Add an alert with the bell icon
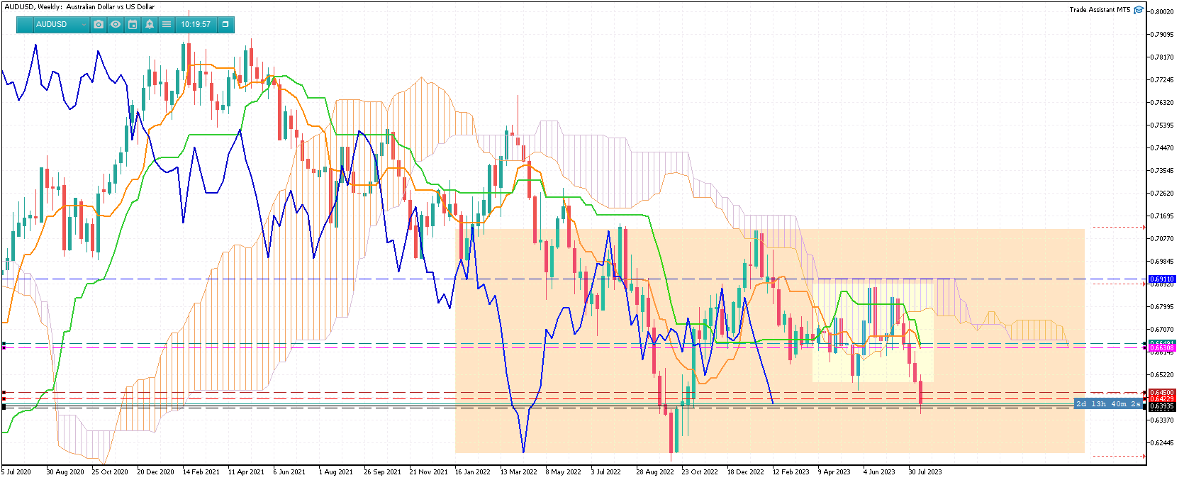1184x480 pixels. (150, 24)
